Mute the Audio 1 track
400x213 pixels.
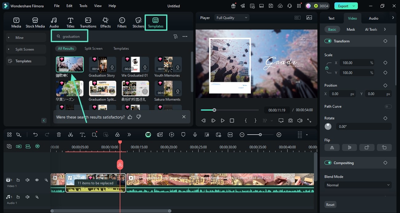[x=27, y=197]
